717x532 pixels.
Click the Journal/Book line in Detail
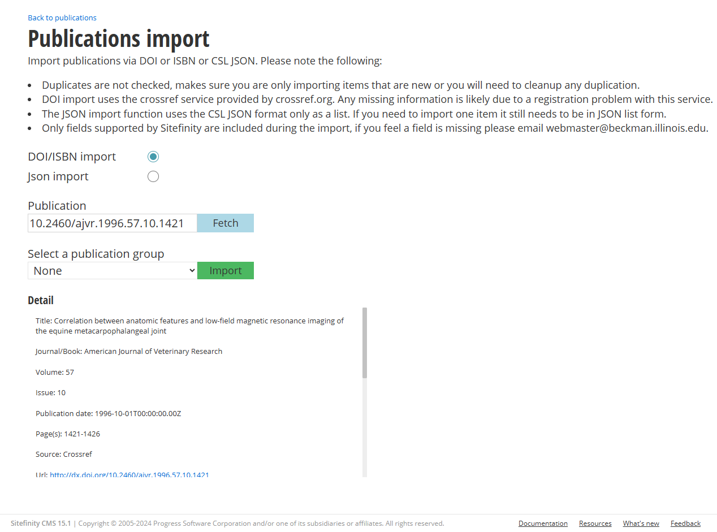[129, 351]
